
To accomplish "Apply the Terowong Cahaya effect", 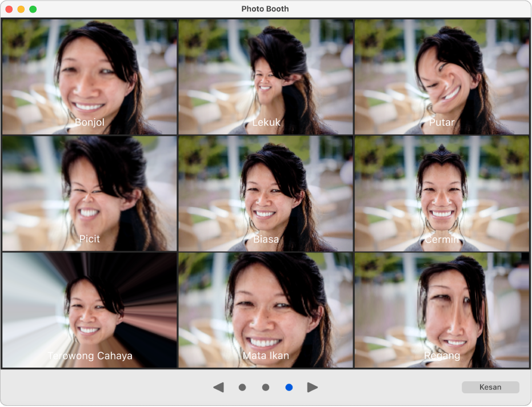I will pyautogui.click(x=89, y=310).
